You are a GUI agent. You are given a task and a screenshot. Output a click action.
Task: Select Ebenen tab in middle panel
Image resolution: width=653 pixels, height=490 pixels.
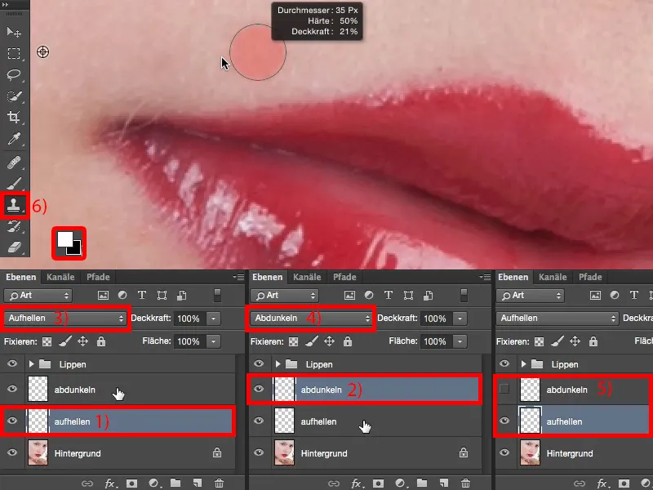pyautogui.click(x=268, y=277)
